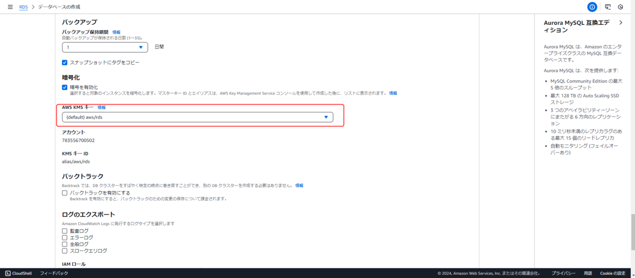Click the バックトラック section heading
This screenshot has width=635, height=278.
coord(83,176)
